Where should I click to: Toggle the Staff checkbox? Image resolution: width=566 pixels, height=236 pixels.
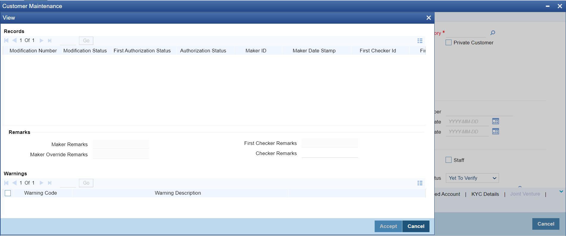point(449,160)
